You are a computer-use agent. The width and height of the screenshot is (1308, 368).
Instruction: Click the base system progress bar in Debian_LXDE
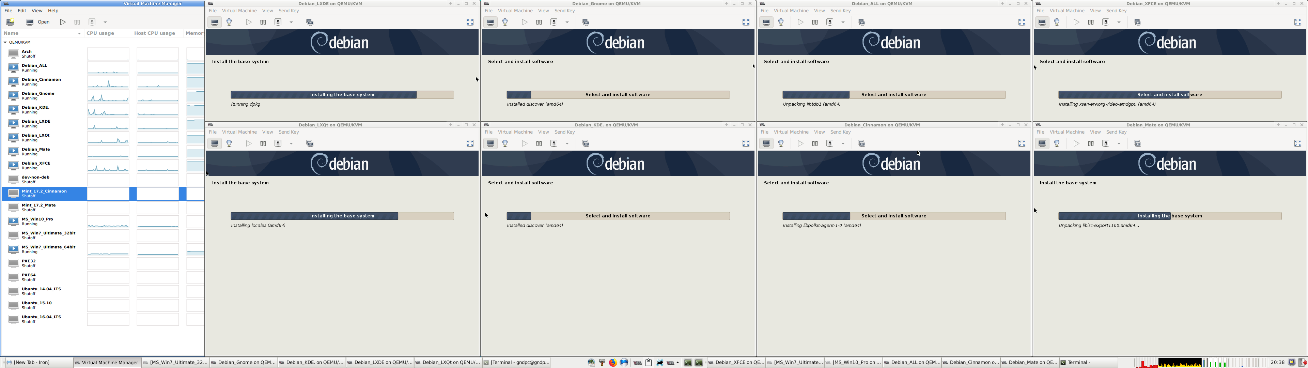[342, 94]
